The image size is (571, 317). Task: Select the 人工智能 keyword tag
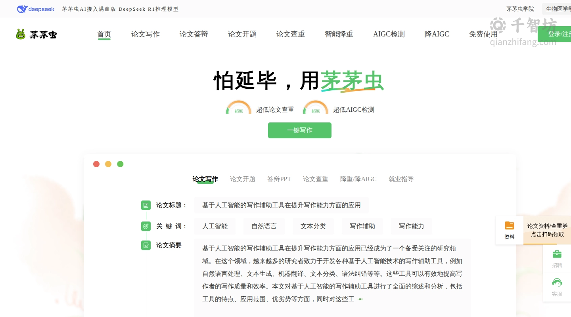click(x=215, y=226)
